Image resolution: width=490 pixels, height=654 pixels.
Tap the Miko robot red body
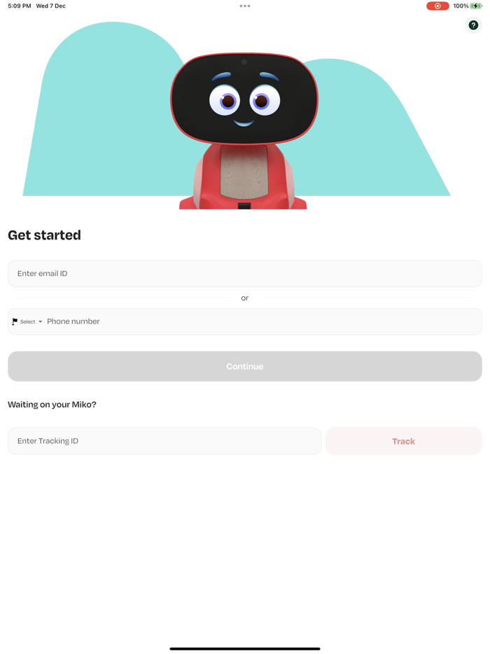pyautogui.click(x=243, y=176)
